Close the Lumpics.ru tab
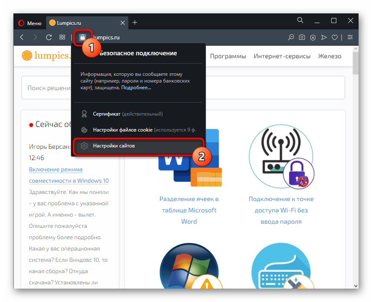 122,23
